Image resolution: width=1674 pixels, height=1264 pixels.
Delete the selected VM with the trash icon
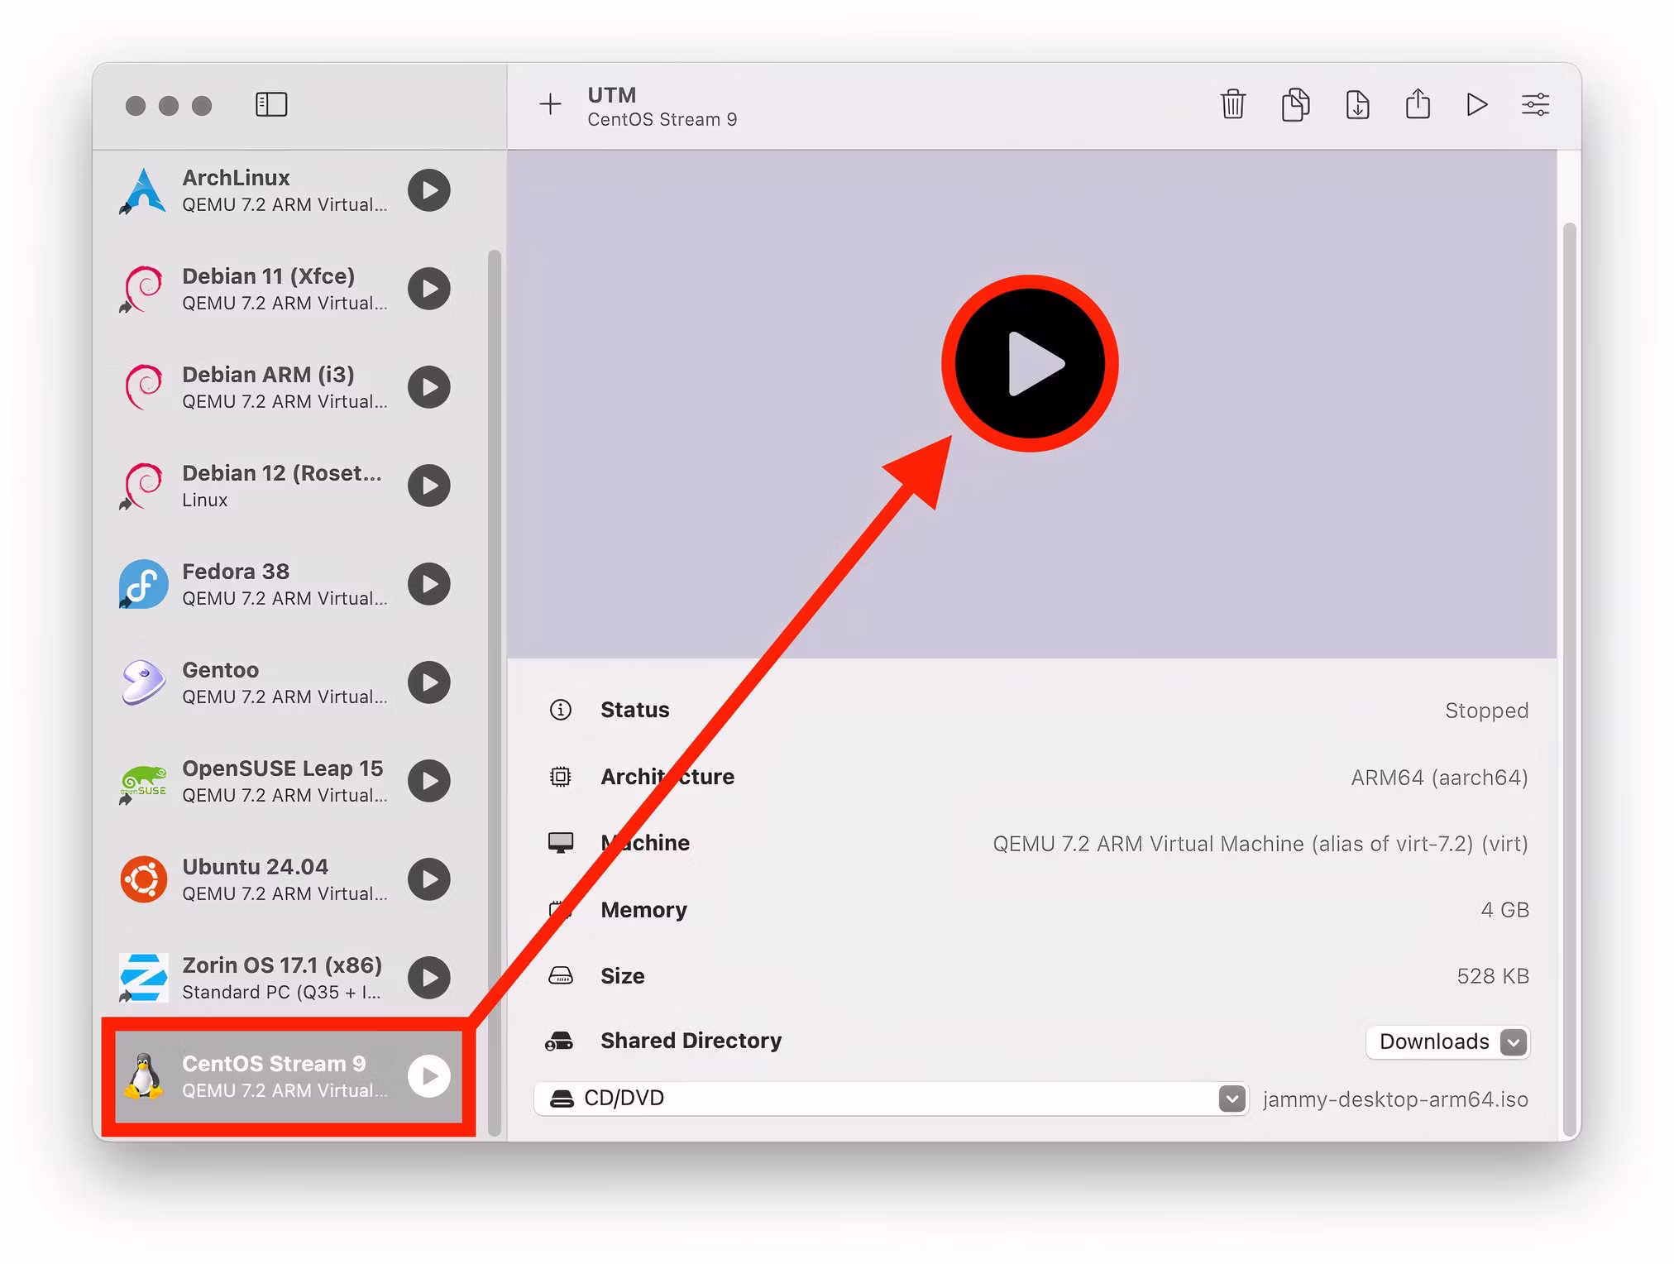[x=1232, y=105]
